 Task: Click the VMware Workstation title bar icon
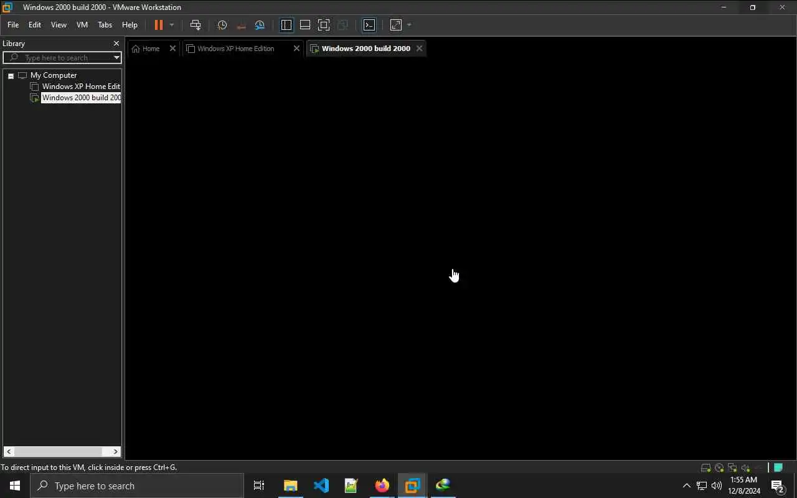pos(7,7)
